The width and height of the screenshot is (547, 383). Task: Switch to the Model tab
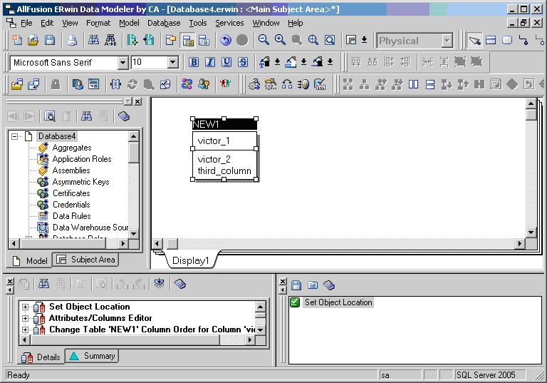click(30, 261)
